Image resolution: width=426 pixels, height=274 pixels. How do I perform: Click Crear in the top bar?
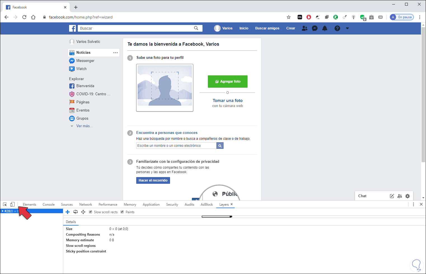click(291, 28)
